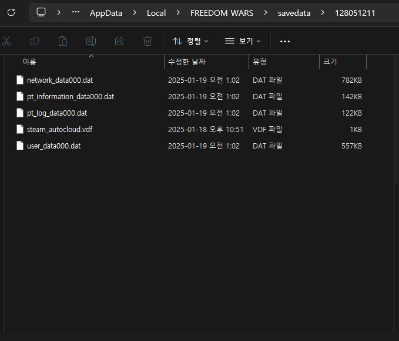Expand the breadcrumb ellipsis for hidden folders
The image size is (399, 341).
pos(75,12)
